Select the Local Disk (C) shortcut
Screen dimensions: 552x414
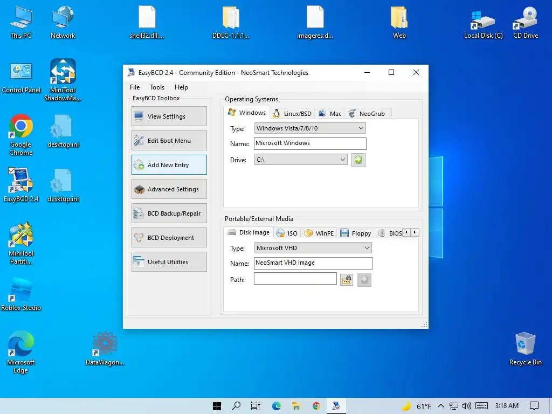coord(483,23)
